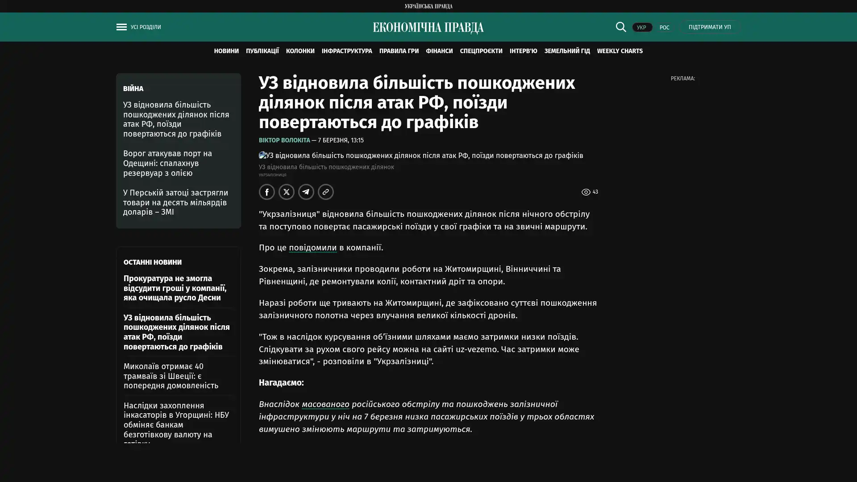
Task: Share the article on X (Twitter)
Action: 287,192
